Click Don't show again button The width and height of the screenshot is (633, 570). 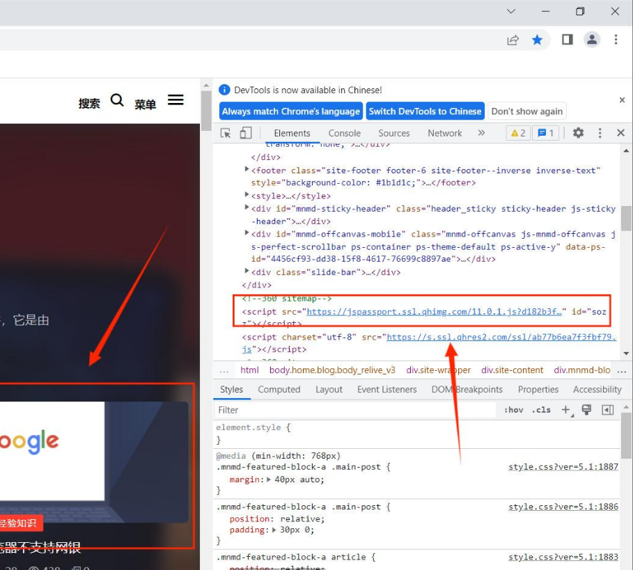coord(527,111)
